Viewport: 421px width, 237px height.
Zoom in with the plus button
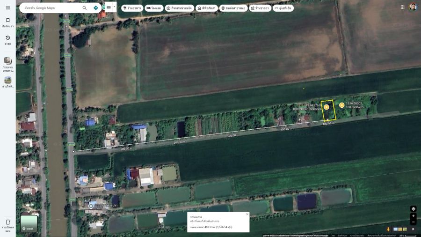click(x=413, y=216)
